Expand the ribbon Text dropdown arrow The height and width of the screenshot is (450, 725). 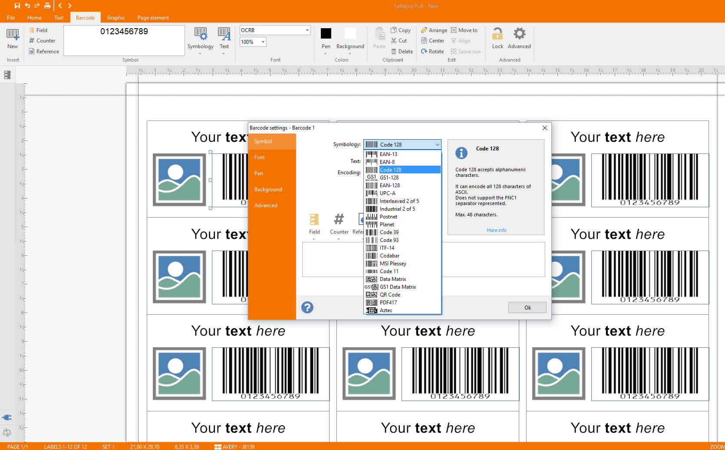pos(224,53)
